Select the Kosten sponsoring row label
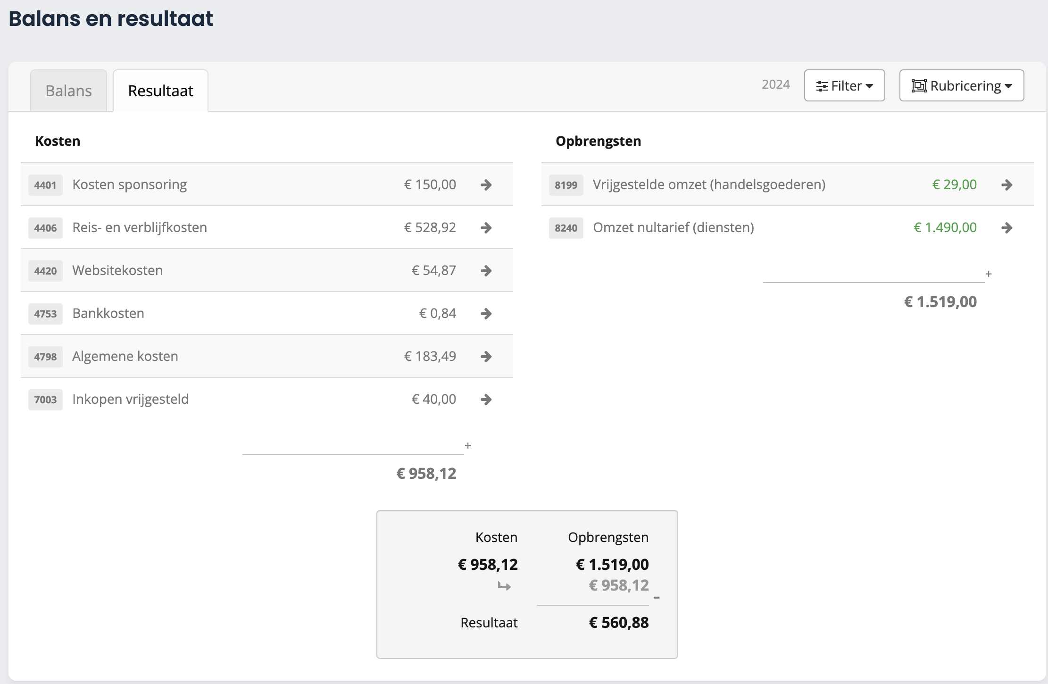This screenshot has height=684, width=1048. tap(129, 184)
